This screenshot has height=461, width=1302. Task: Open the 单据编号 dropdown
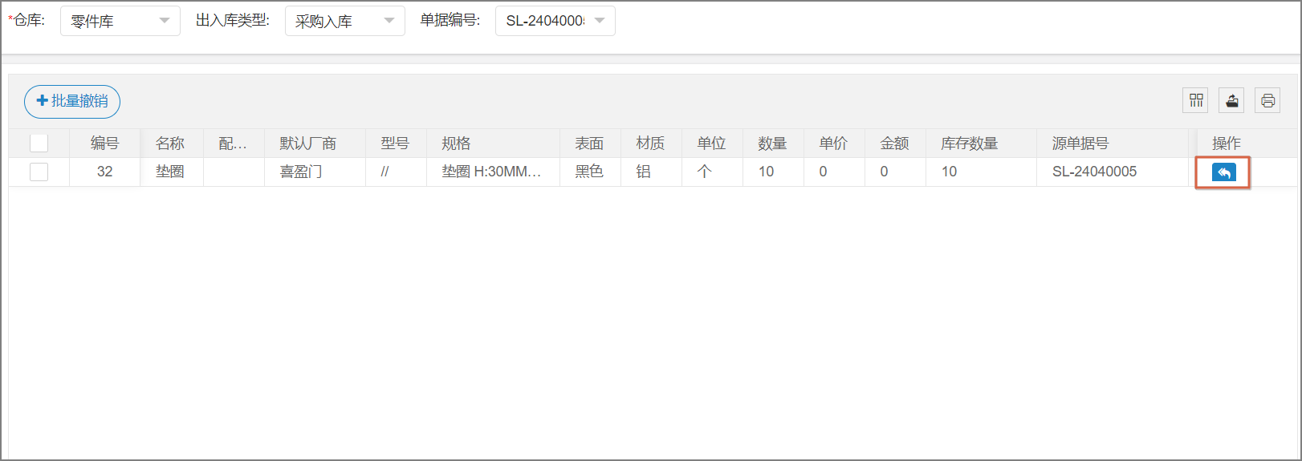555,21
